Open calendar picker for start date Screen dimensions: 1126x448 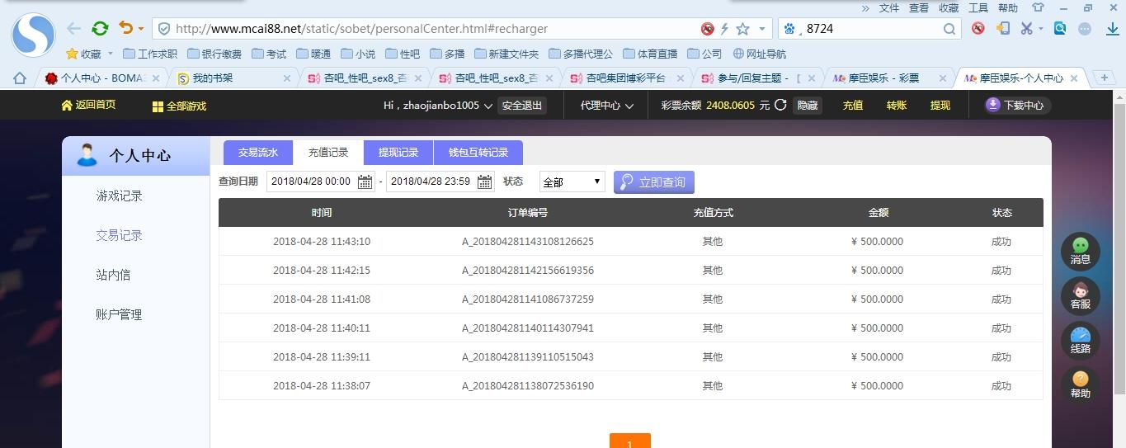(365, 182)
